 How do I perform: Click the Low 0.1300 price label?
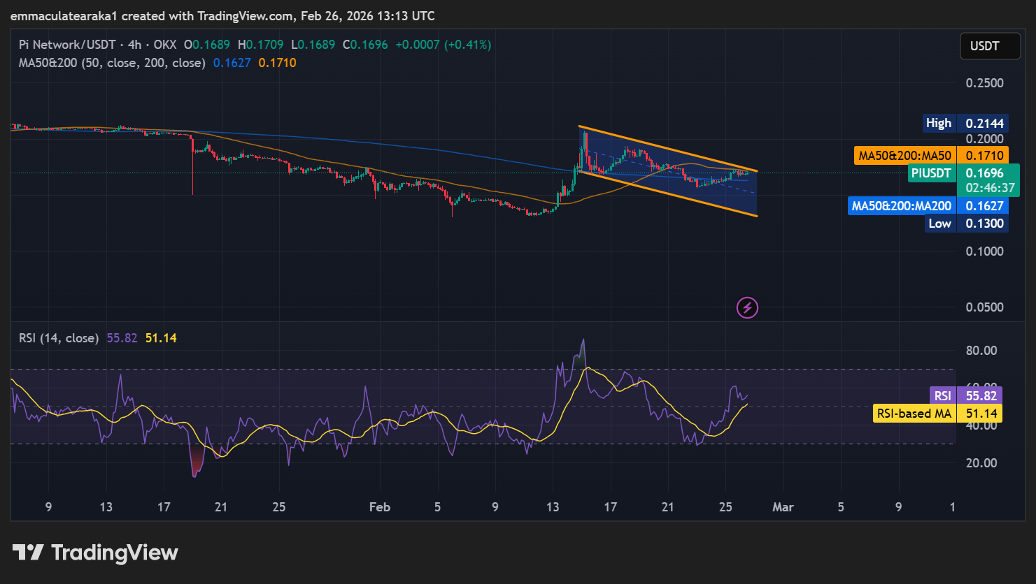click(x=965, y=224)
